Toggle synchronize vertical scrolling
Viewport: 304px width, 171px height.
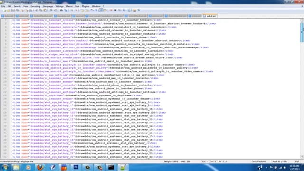click(x=82, y=10)
